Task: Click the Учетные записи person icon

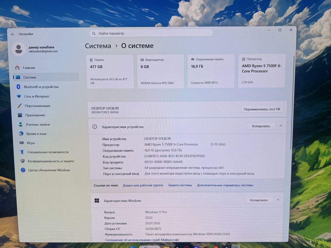Action: click(x=21, y=124)
